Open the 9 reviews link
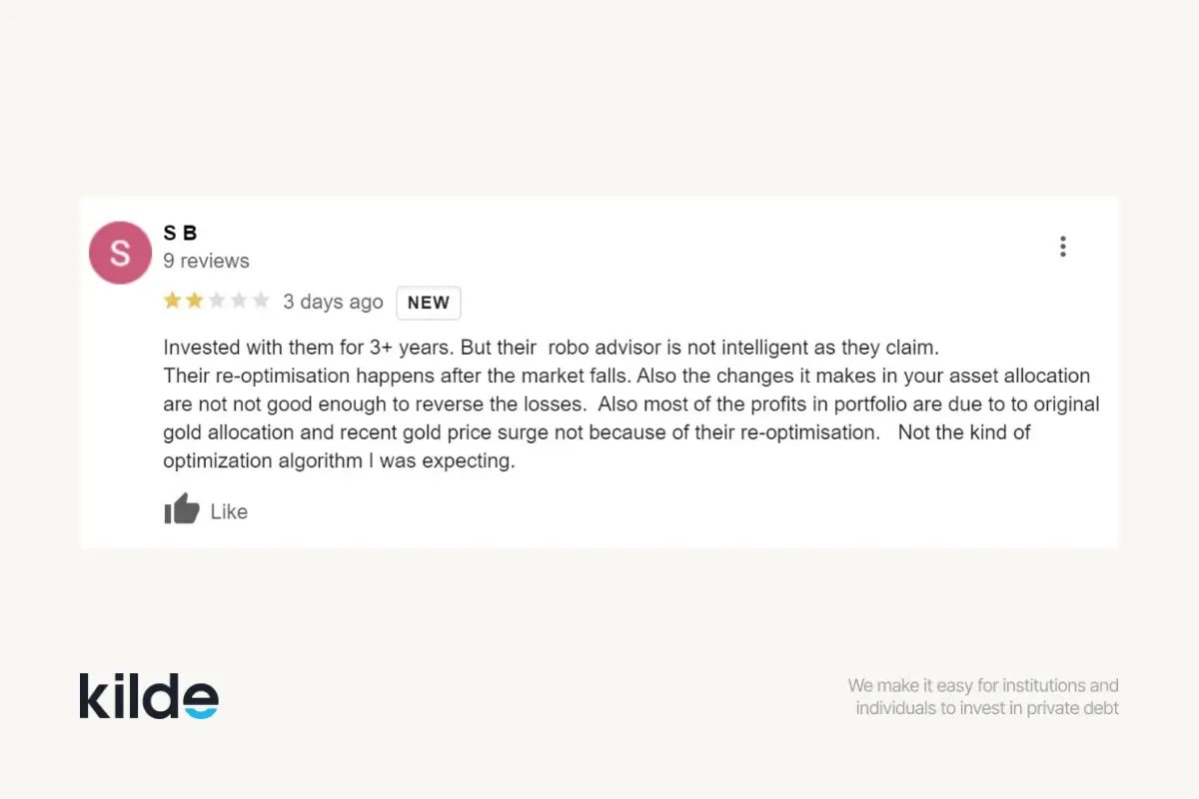This screenshot has width=1199, height=799. click(x=206, y=261)
